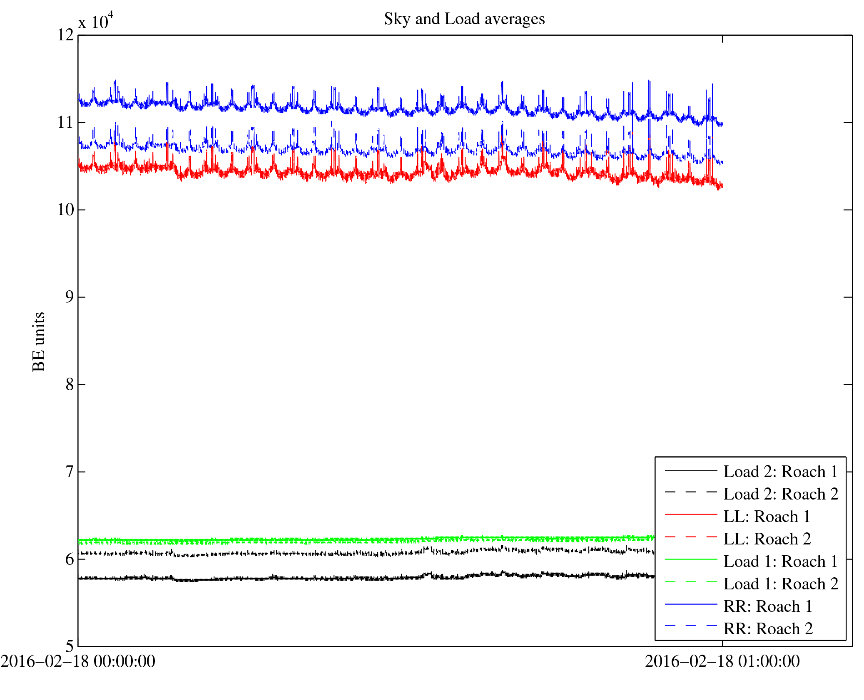The width and height of the screenshot is (864, 700).
Task: Click the dashed blue line sample in legend
Action: 691,626
